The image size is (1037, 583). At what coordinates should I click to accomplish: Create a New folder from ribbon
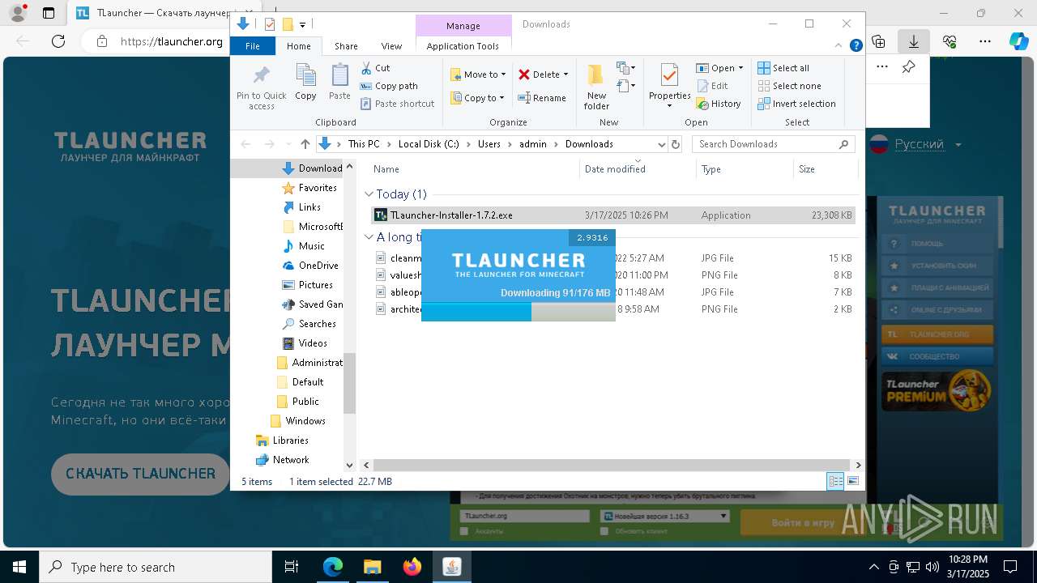[596, 87]
